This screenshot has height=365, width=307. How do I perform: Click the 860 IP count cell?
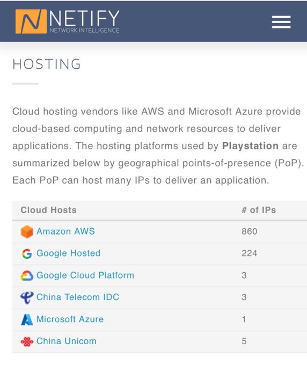(249, 231)
